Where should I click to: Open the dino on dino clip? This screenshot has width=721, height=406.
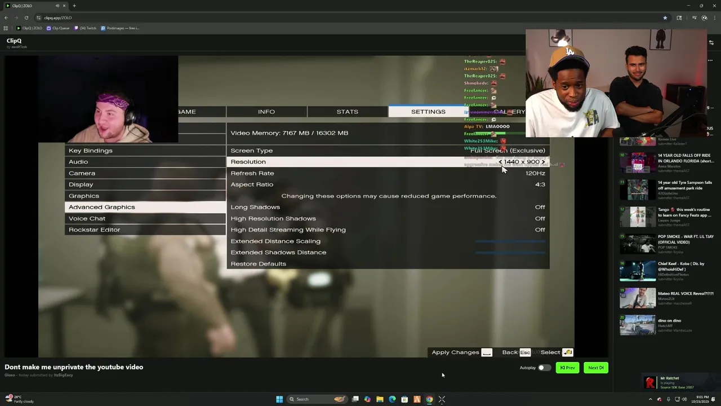click(667, 325)
